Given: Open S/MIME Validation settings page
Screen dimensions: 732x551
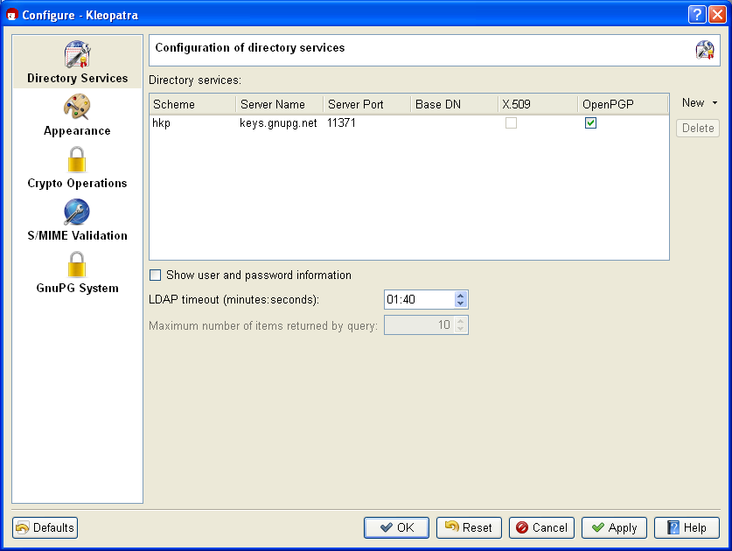Looking at the screenshot, I should (77, 220).
